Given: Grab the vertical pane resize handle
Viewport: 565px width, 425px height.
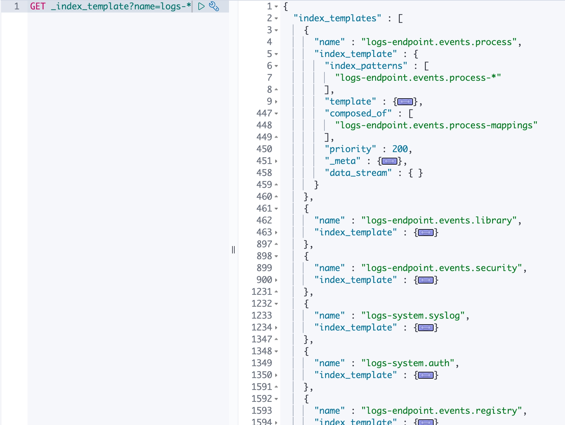Looking at the screenshot, I should click(233, 250).
